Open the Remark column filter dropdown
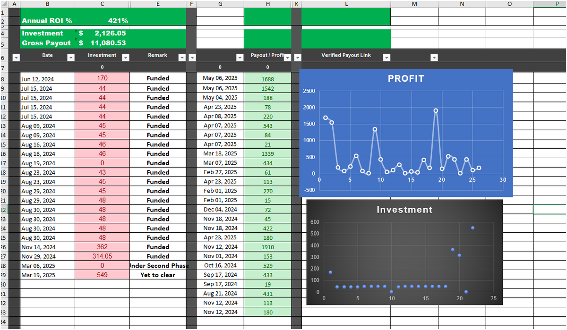This screenshot has height=330, width=567. [182, 58]
